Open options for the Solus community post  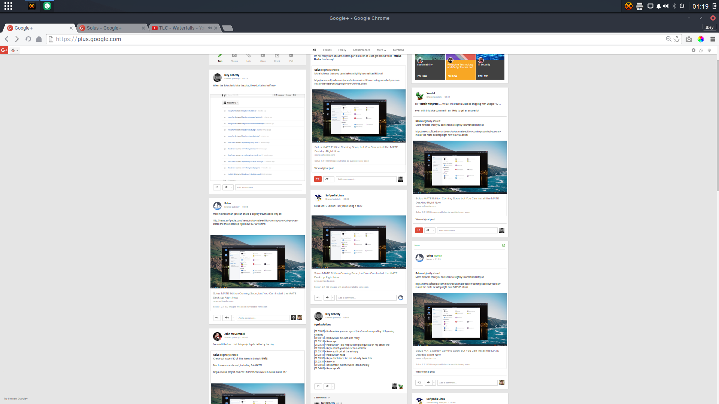[x=504, y=245]
